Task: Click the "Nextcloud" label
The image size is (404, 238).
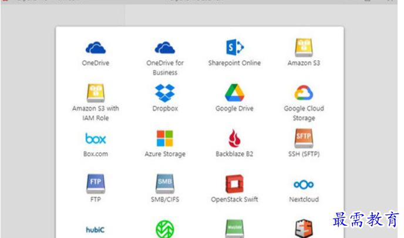Action: point(304,199)
